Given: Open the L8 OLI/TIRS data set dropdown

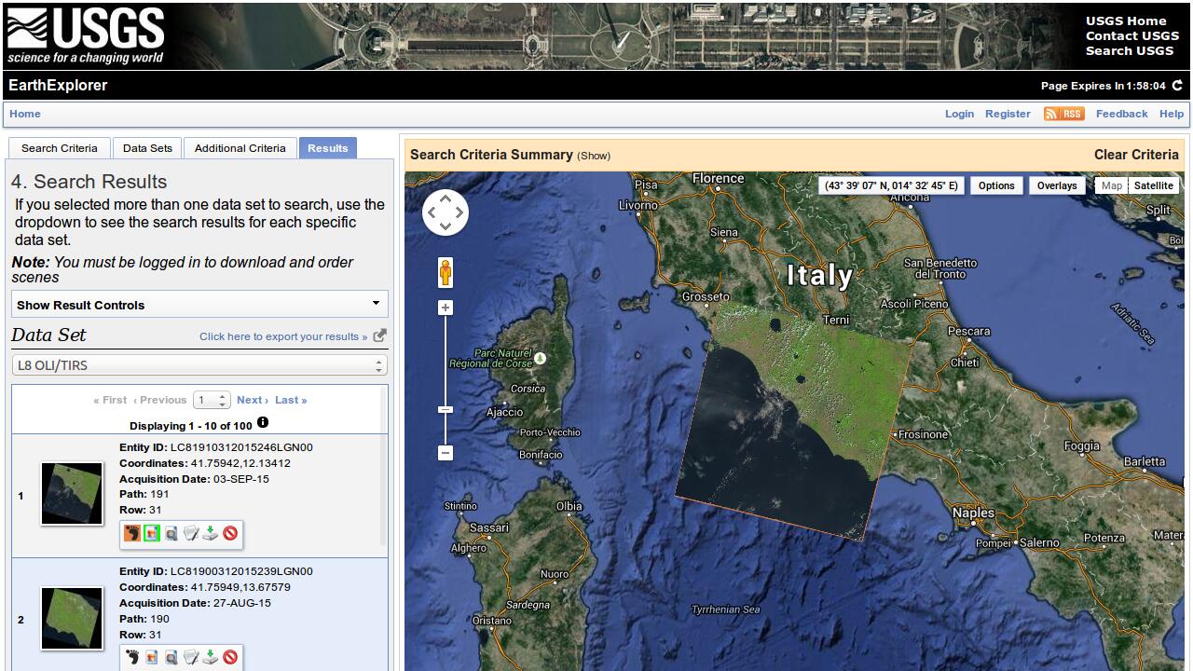Looking at the screenshot, I should [x=199, y=365].
